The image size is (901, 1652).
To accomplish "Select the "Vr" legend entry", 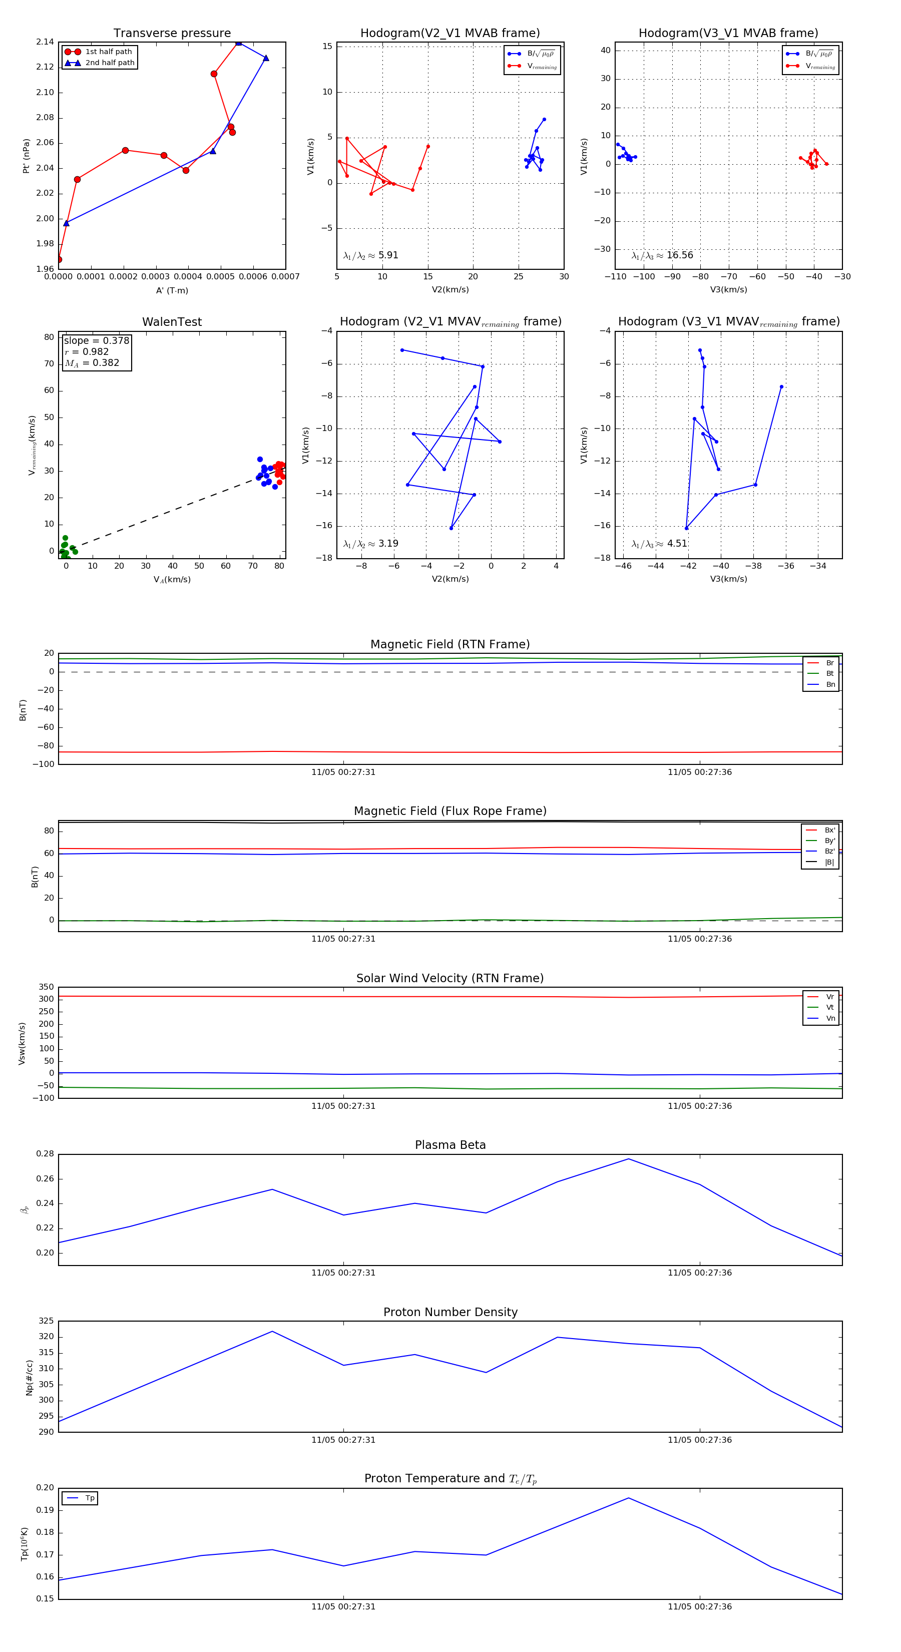I will (x=821, y=997).
